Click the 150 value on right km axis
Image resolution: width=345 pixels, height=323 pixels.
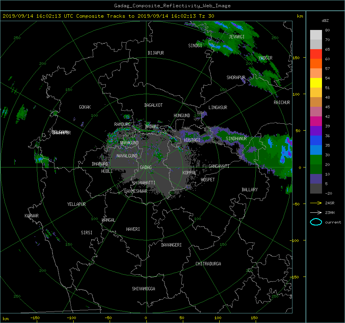point(296,58)
